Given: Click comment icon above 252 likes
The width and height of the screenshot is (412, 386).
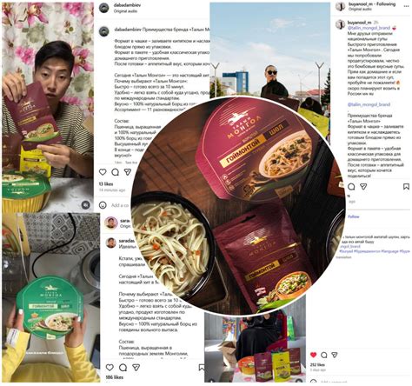Looking at the screenshot, I should click(324, 355).
